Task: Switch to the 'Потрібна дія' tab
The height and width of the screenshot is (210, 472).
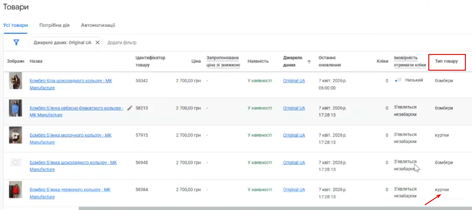Action: (x=54, y=25)
